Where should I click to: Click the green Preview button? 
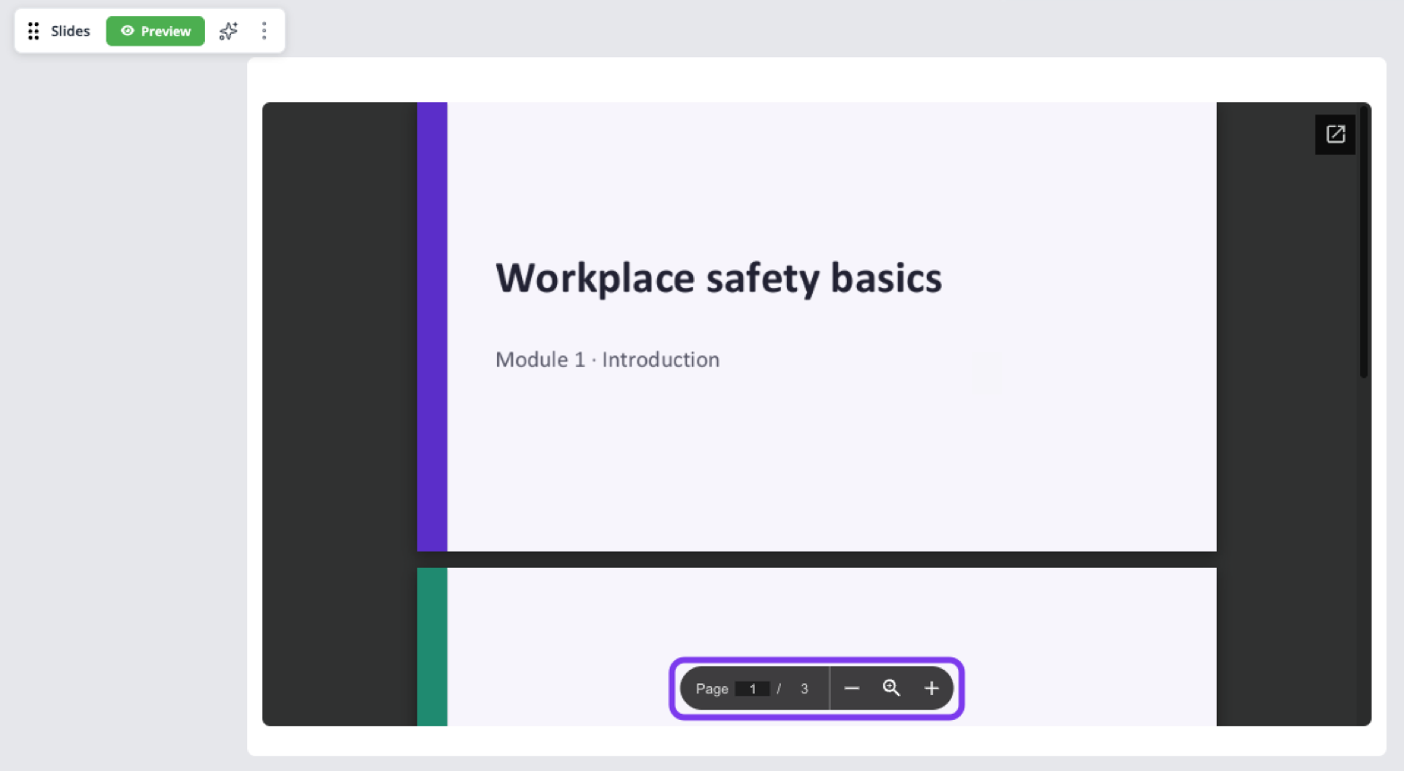point(156,31)
